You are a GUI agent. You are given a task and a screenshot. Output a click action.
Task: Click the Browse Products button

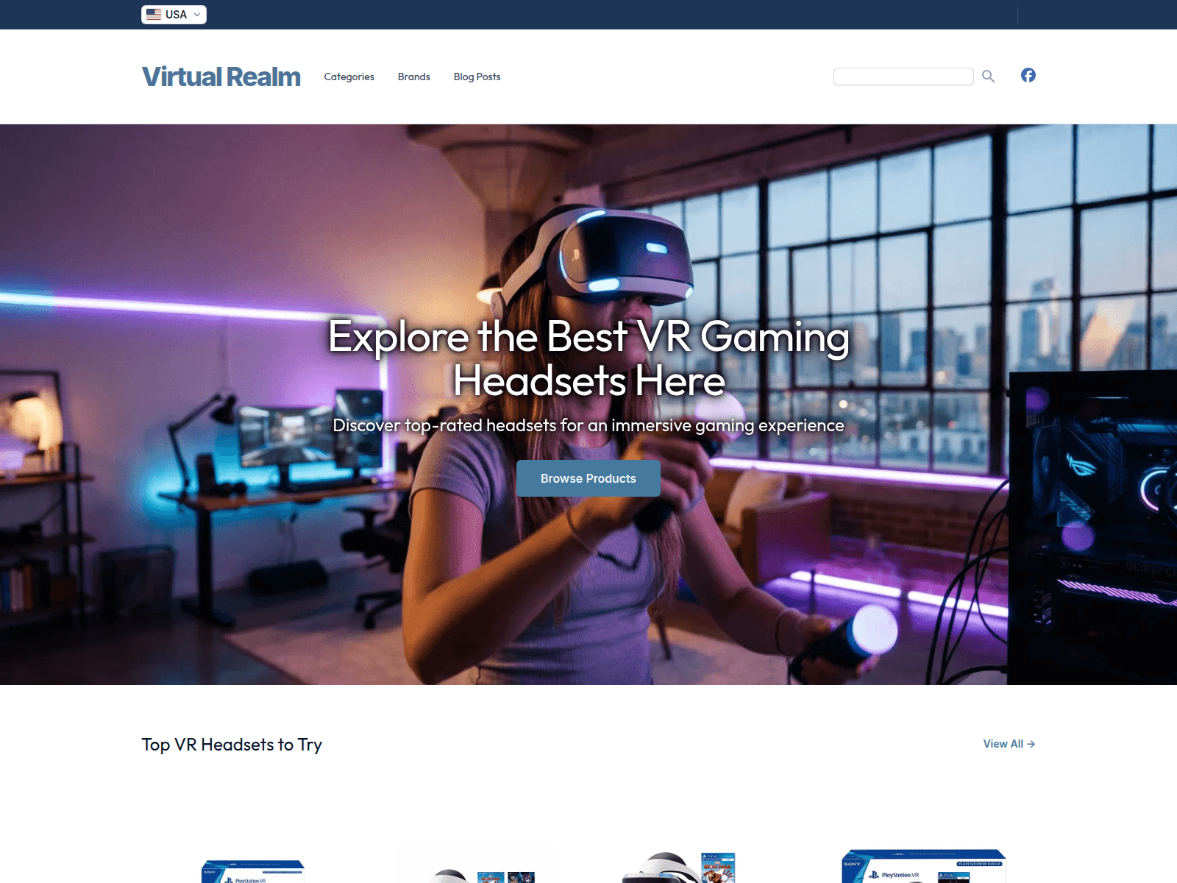pyautogui.click(x=588, y=478)
